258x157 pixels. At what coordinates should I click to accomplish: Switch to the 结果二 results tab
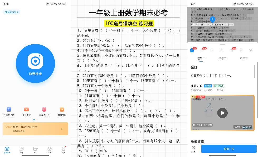[222, 59]
